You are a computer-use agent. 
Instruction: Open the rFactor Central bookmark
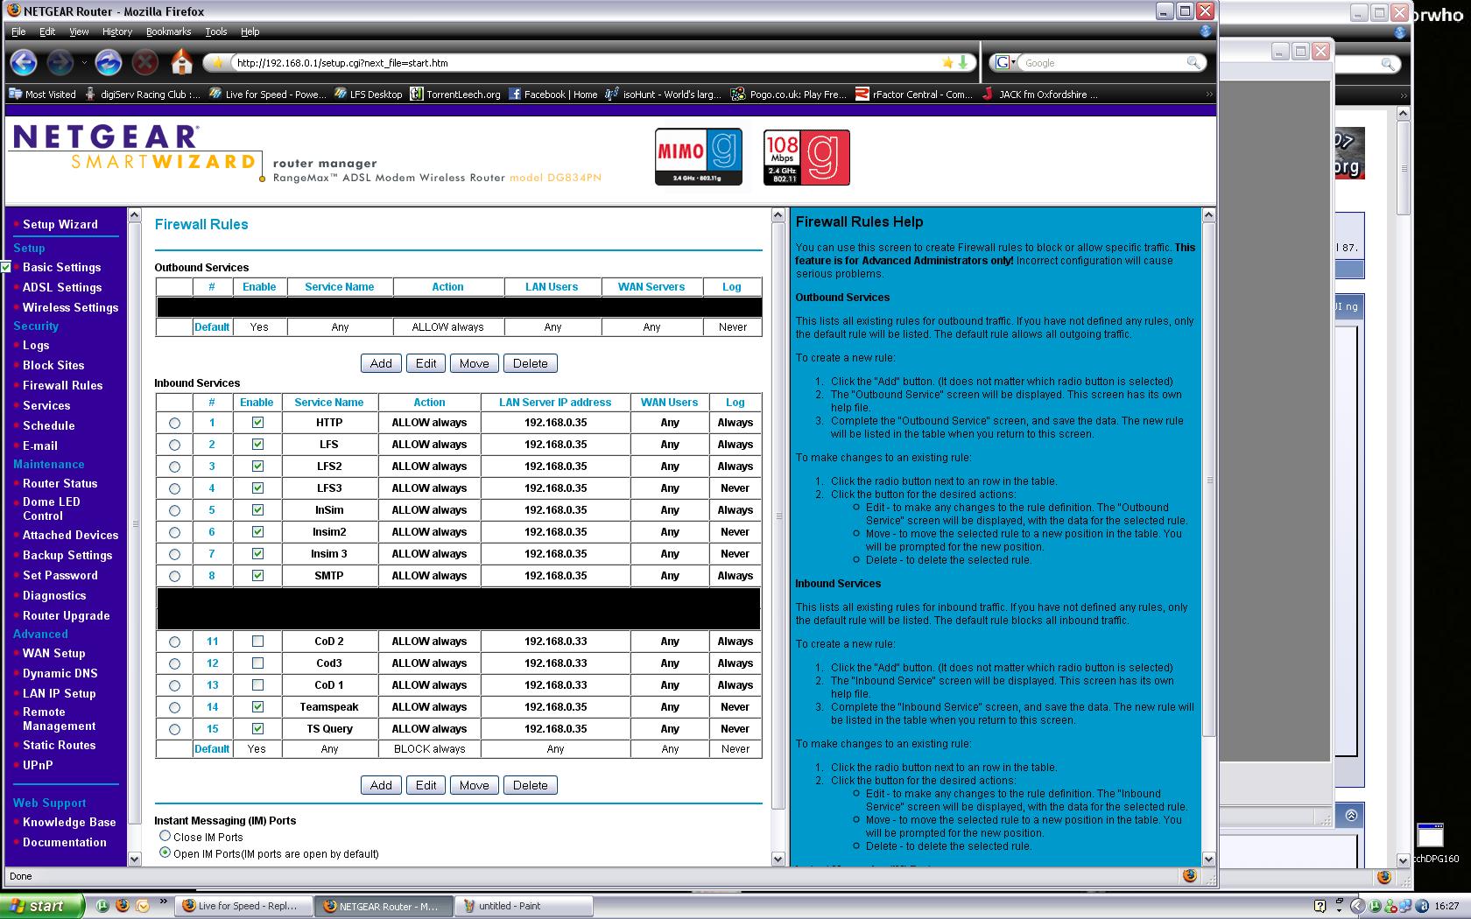pos(914,95)
